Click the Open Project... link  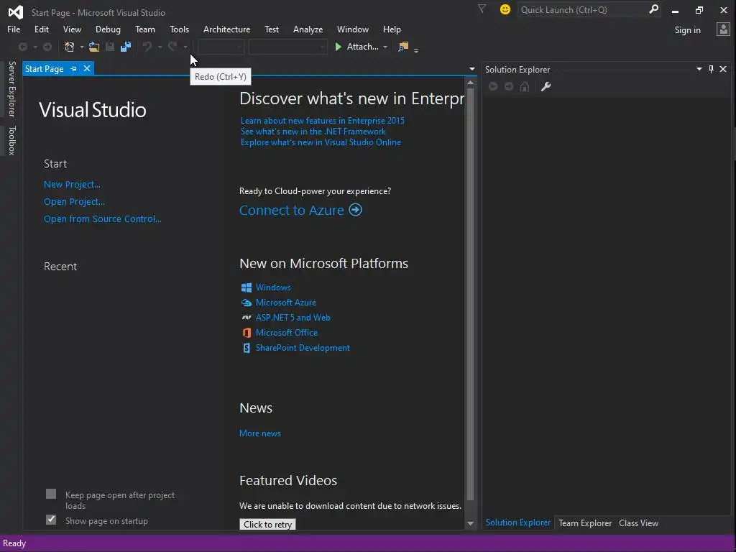pos(74,201)
